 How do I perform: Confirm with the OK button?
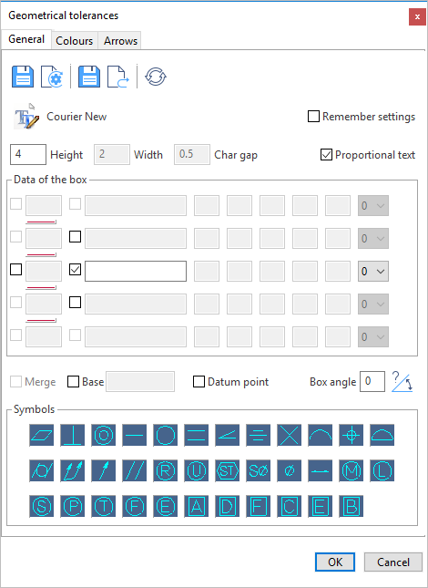pyautogui.click(x=335, y=562)
